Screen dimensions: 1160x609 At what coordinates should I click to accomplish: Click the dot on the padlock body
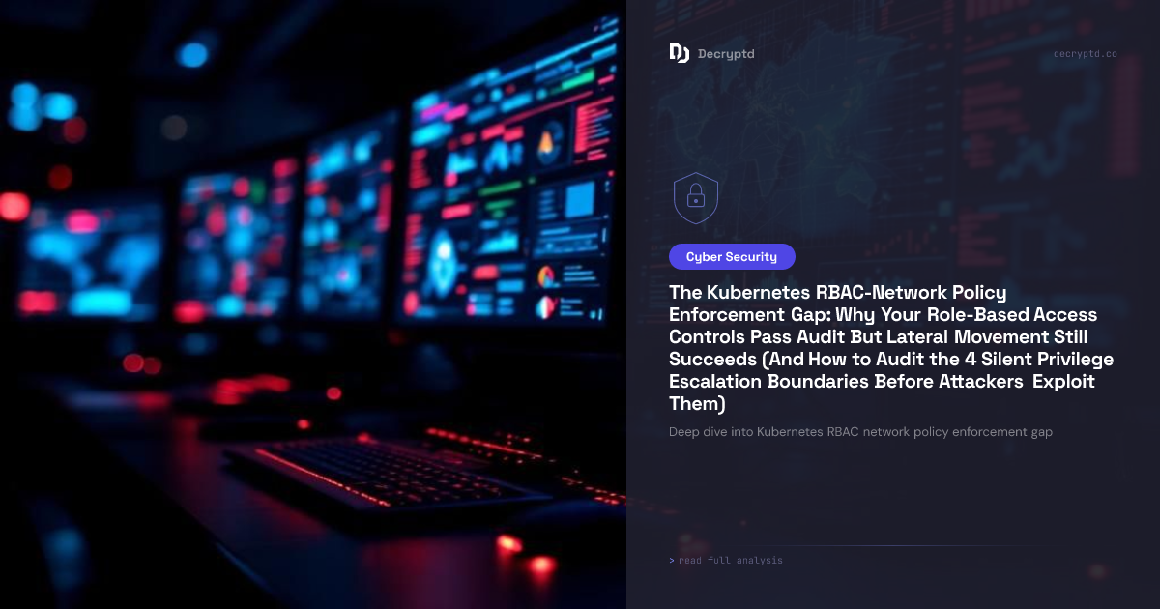pyautogui.click(x=696, y=203)
